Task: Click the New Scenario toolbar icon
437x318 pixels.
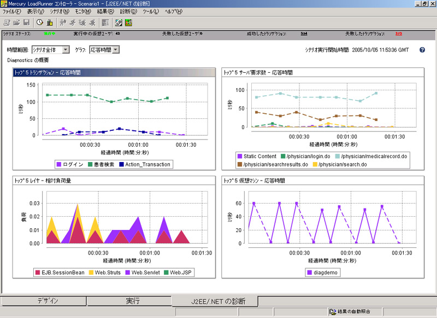Action: click(7, 22)
